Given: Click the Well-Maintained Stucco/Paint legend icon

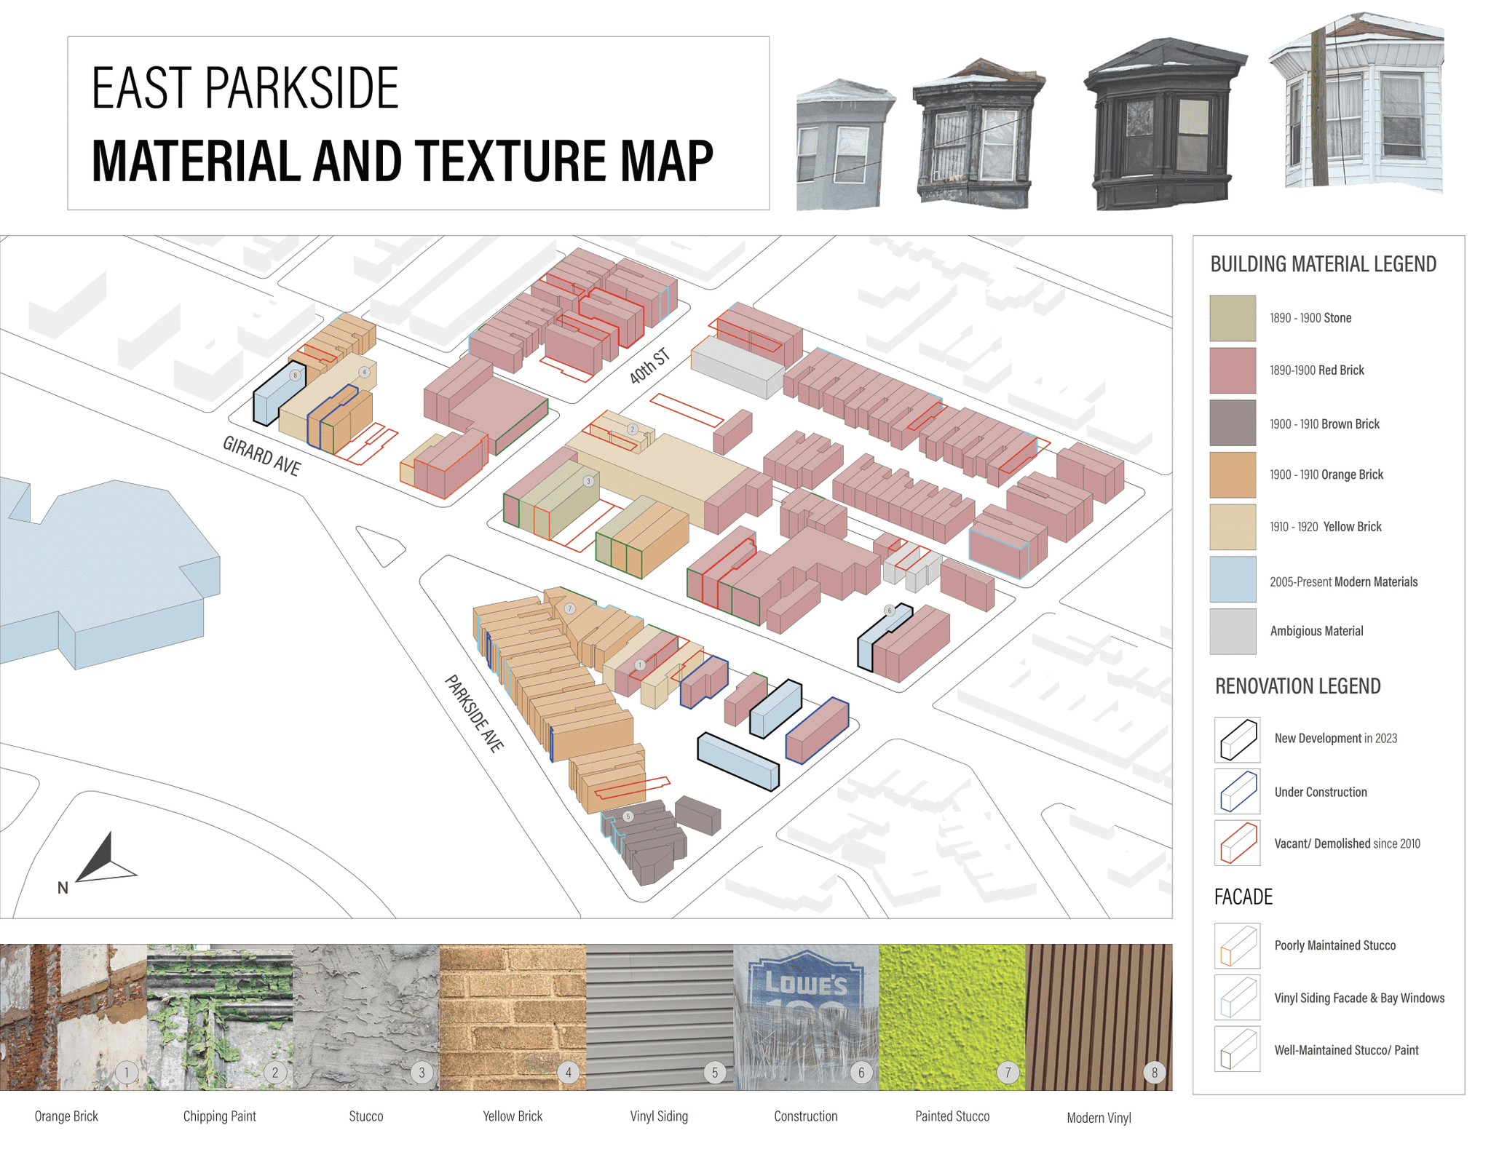Looking at the screenshot, I should [x=1237, y=1049].
